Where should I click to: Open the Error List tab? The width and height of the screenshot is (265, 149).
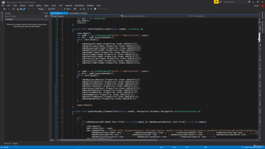tap(7, 144)
